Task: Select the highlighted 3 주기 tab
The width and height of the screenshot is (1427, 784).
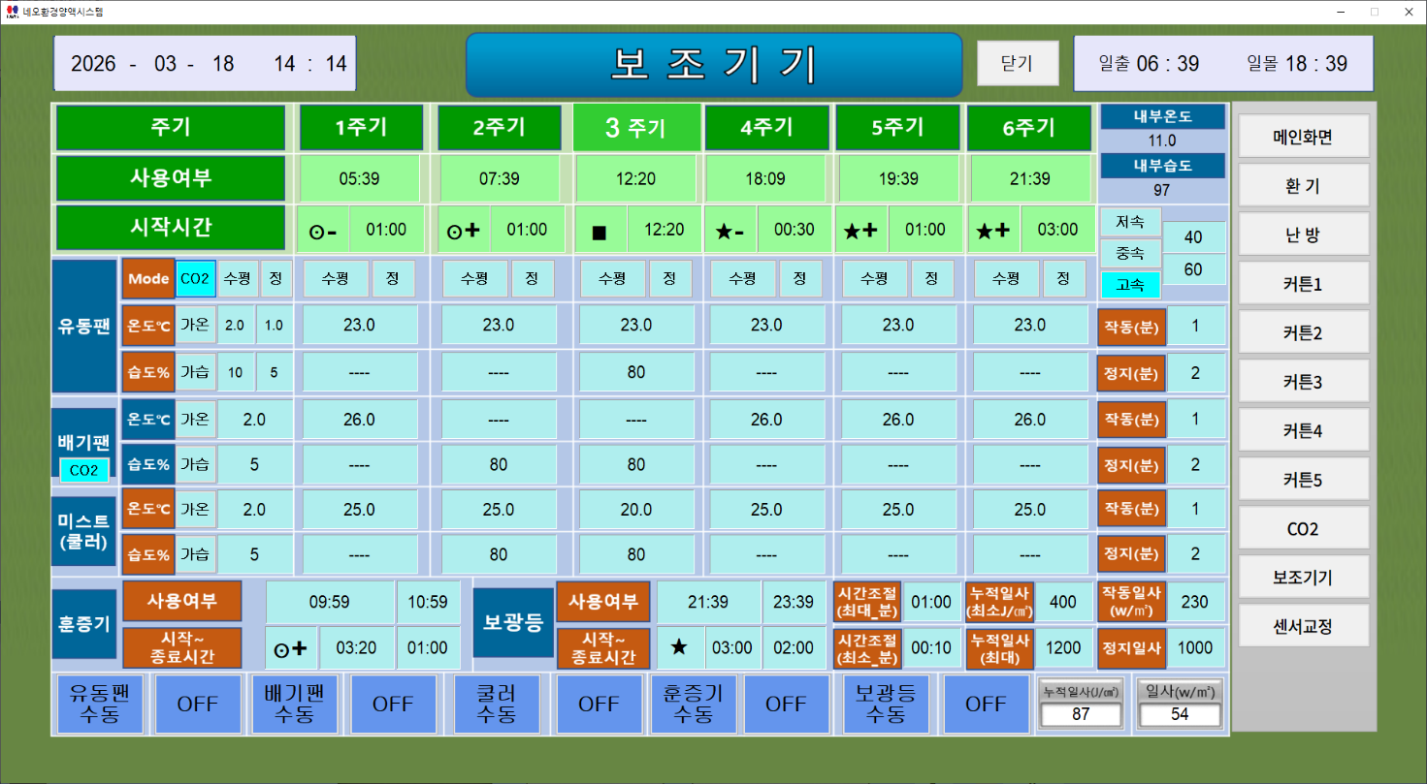Action: pyautogui.click(x=636, y=127)
